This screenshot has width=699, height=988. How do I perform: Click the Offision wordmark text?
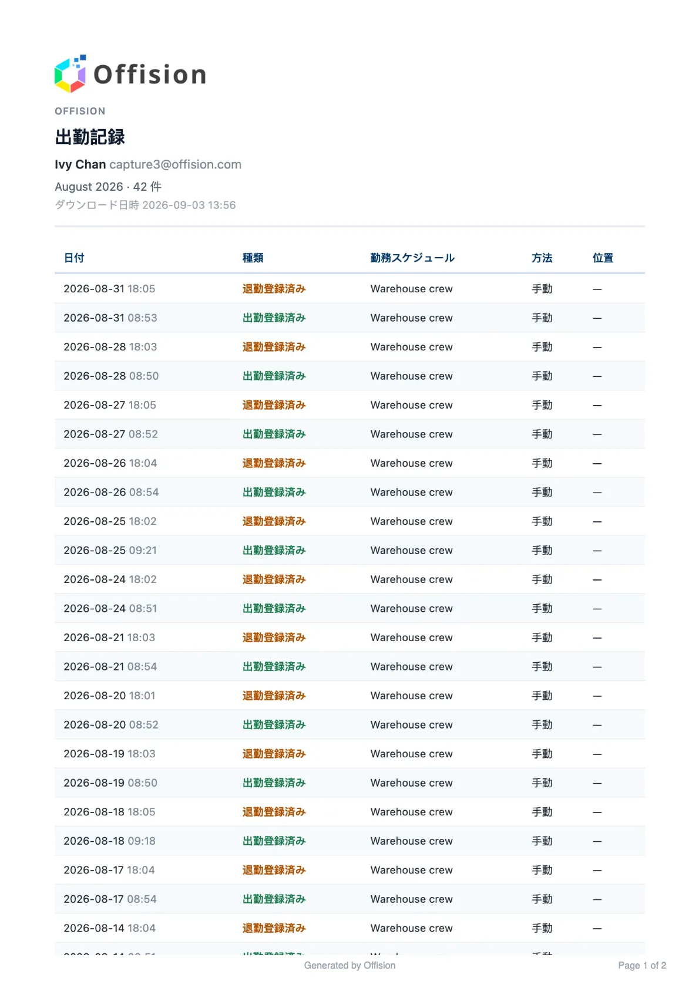click(150, 75)
